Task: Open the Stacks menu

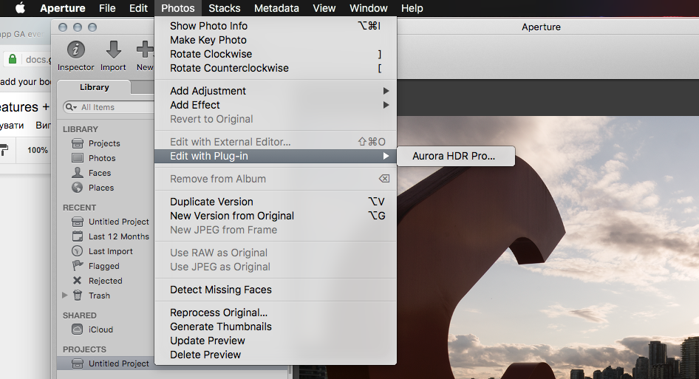Action: (224, 8)
